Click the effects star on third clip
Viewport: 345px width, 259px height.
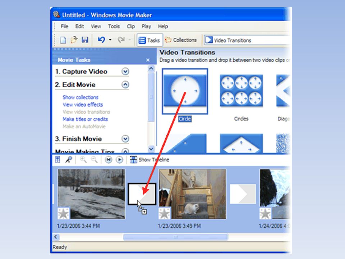[x=265, y=213]
